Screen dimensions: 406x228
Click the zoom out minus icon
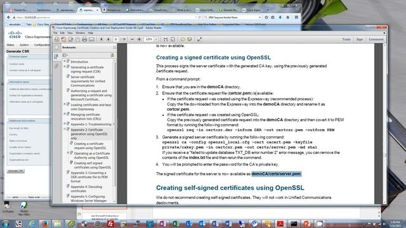133,39
